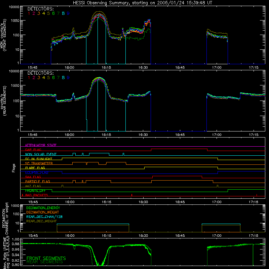Viewport: 269px width, 269px height.
Task: Click DETECTORS: label in rear segments plot
Action: pos(41,73)
